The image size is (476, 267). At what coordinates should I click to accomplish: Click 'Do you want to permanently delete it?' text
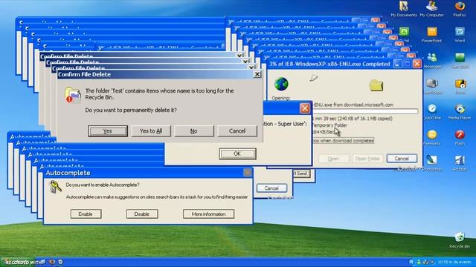pos(131,111)
